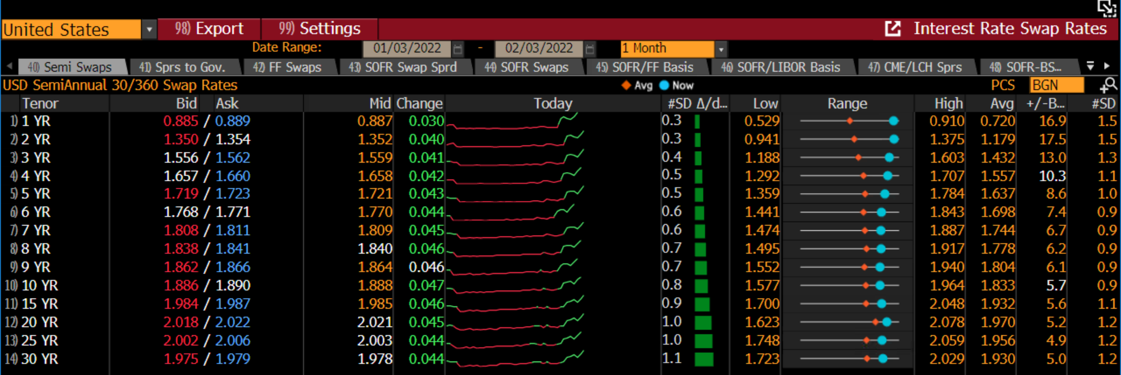Select the United States country field
Viewport: 1121px width, 375px height.
(x=71, y=29)
